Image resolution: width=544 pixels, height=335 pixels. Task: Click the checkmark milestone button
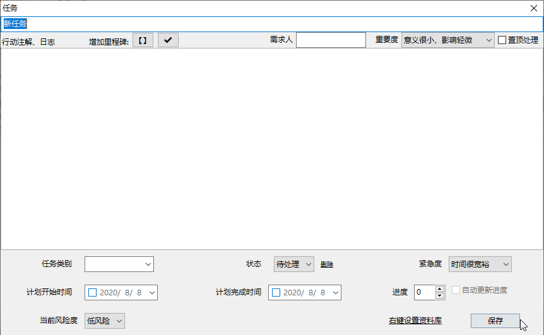coord(168,40)
